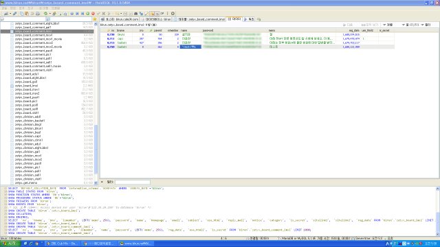Viewport: 440px width, 247px height.
Task: Click the Copy icon in the toolbar
Action: click(x=21, y=14)
